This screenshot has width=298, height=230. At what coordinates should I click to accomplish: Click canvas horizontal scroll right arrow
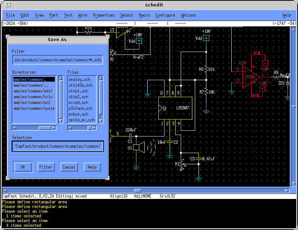(x=287, y=190)
